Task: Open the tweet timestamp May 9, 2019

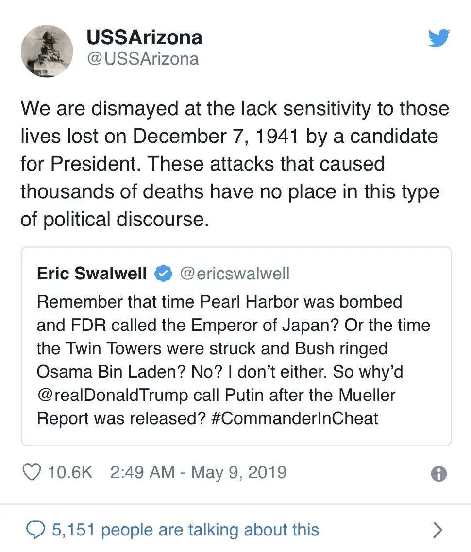Action: tap(238, 472)
